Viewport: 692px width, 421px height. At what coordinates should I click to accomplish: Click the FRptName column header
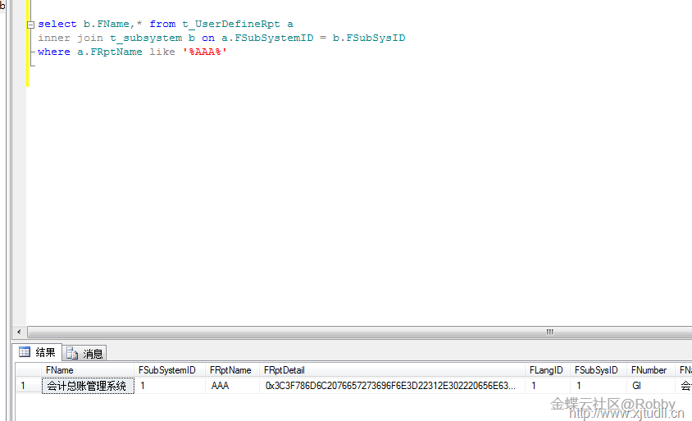(230, 370)
